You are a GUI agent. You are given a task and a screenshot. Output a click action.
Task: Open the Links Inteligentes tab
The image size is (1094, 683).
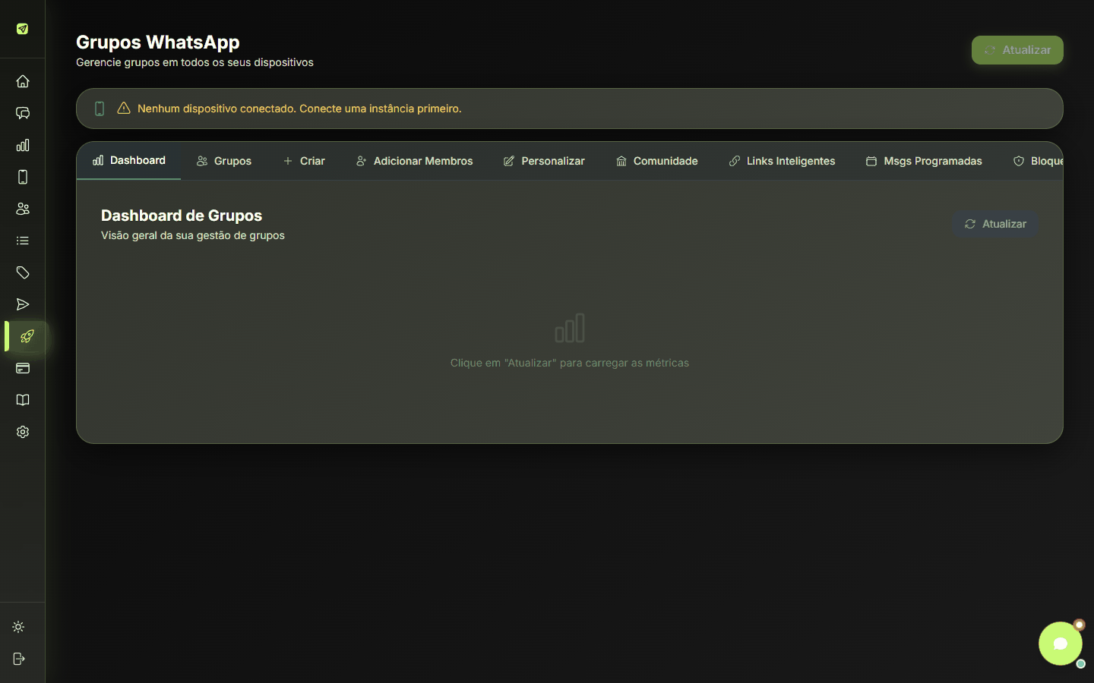tap(782, 161)
